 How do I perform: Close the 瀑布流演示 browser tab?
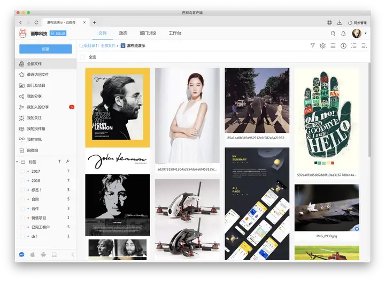point(84,22)
